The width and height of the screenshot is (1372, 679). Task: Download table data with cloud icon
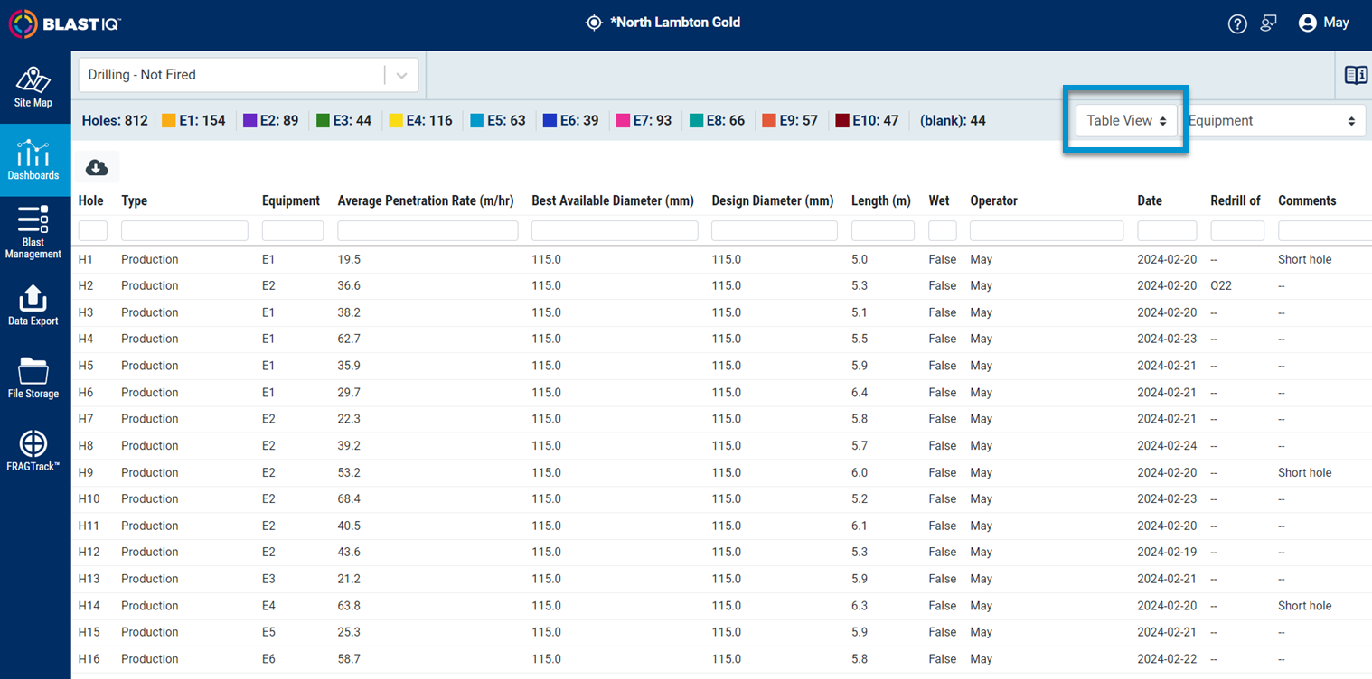97,167
